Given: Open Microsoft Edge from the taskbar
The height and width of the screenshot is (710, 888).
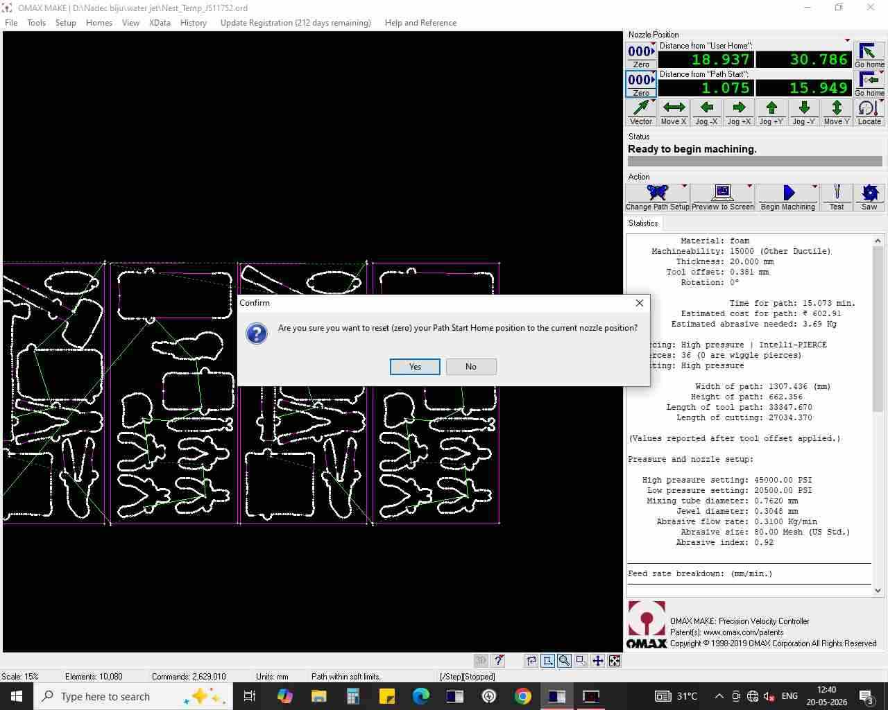Looking at the screenshot, I should pyautogui.click(x=420, y=696).
